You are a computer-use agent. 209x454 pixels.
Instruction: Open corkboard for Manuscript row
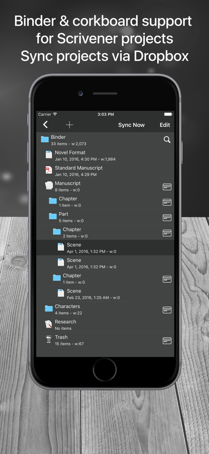point(167,187)
